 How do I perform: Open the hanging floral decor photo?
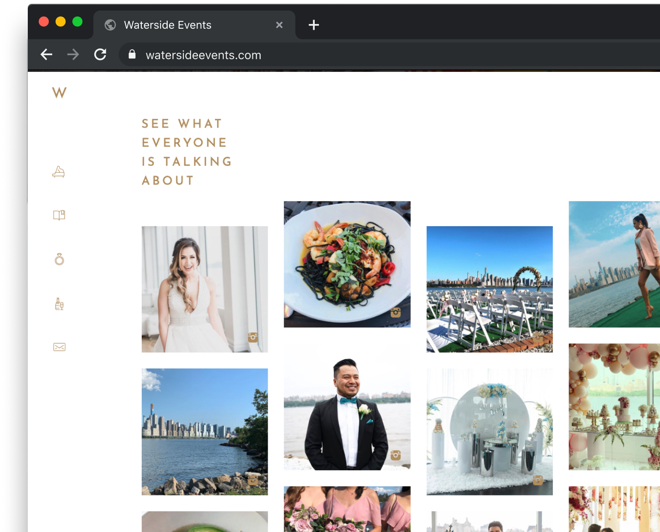coord(614,509)
